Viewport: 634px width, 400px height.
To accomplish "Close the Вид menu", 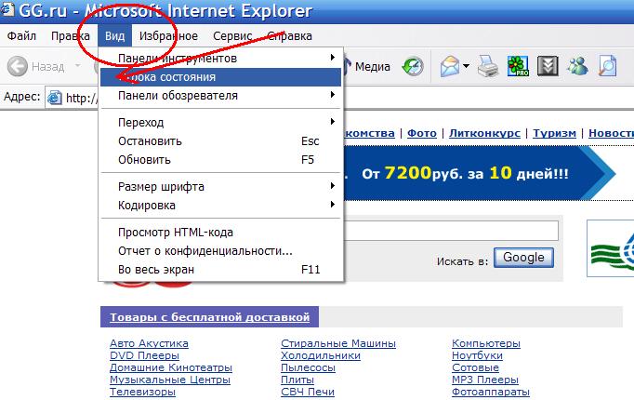I will (x=115, y=36).
